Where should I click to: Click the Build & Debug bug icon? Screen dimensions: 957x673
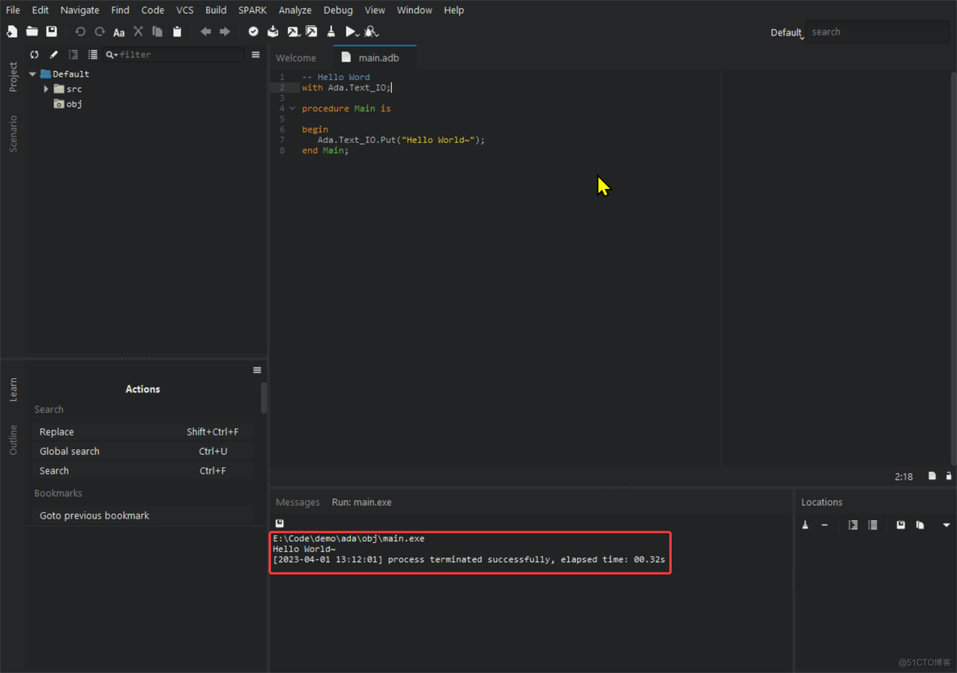pyautogui.click(x=370, y=32)
